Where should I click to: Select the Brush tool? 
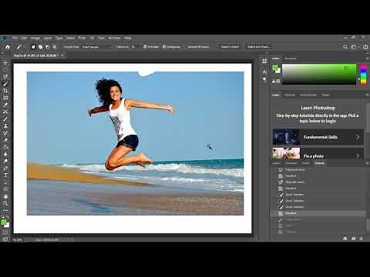point(5,119)
